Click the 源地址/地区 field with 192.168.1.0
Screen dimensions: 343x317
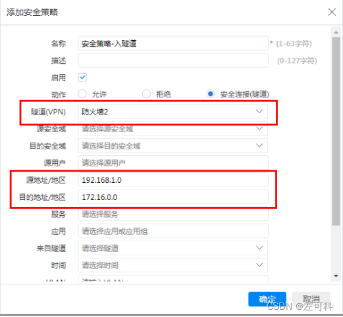[173, 180]
